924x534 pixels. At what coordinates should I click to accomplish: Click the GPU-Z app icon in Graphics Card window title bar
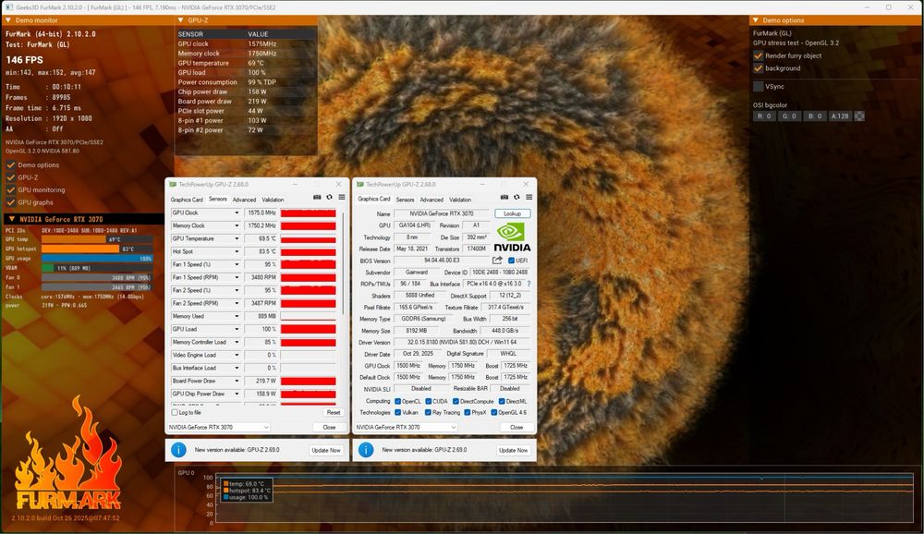click(360, 185)
